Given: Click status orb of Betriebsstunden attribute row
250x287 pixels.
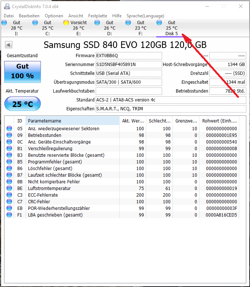Looking at the screenshot, I should (x=9, y=135).
